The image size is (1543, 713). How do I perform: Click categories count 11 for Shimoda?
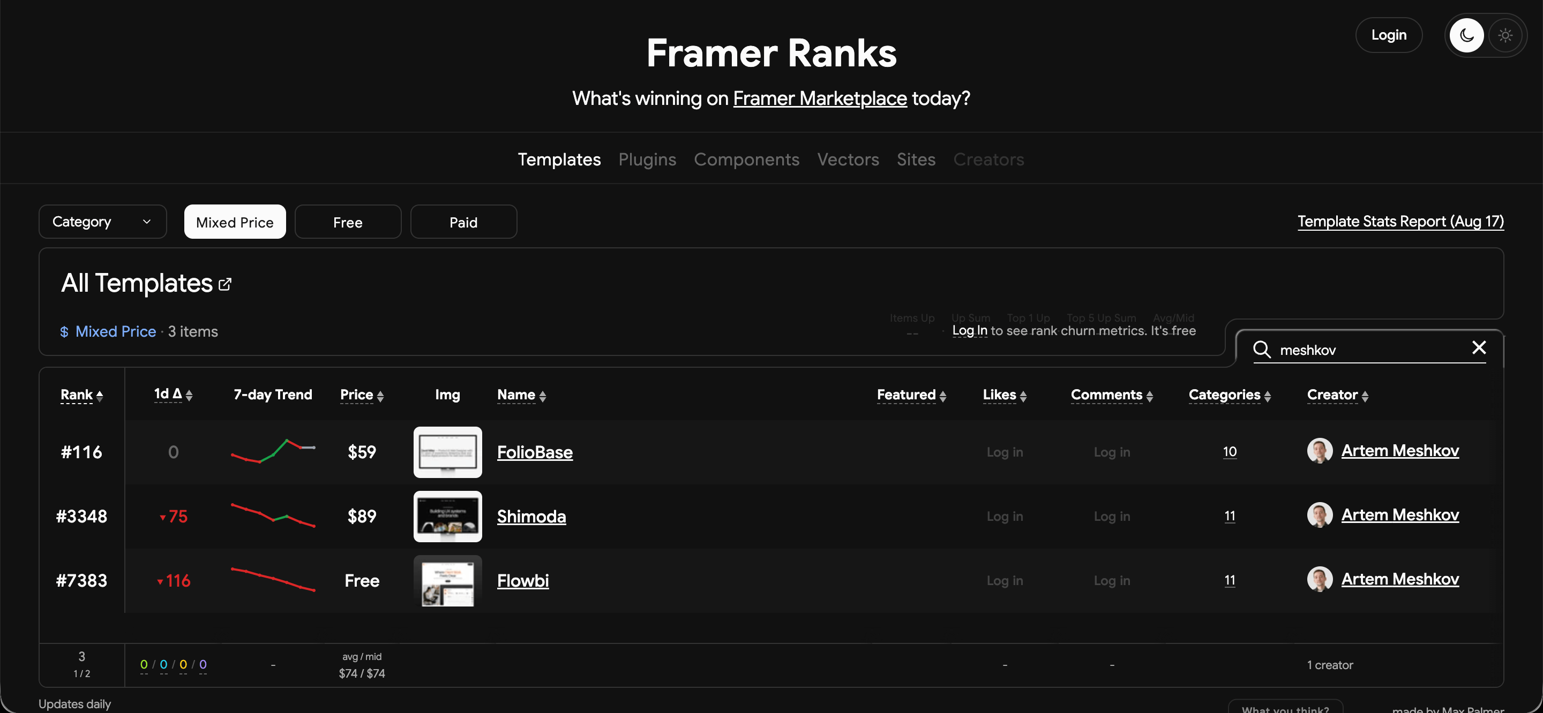(x=1229, y=516)
